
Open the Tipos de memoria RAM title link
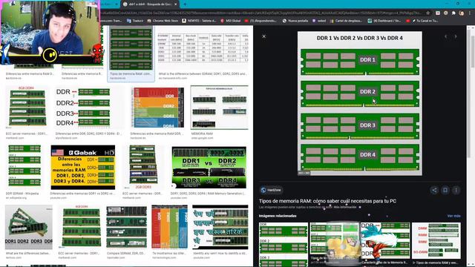[327, 201]
